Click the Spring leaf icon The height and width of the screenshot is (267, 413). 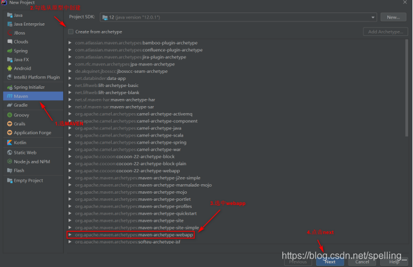[x=10, y=51]
